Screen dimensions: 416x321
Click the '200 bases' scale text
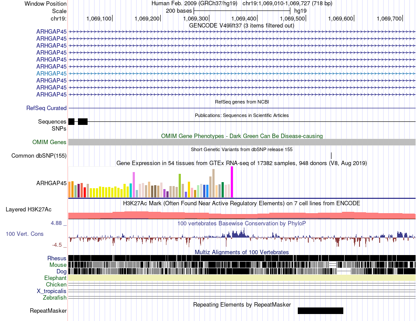point(179,11)
